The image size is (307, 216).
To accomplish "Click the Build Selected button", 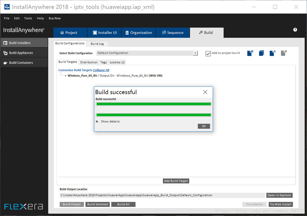I will click(97, 204).
